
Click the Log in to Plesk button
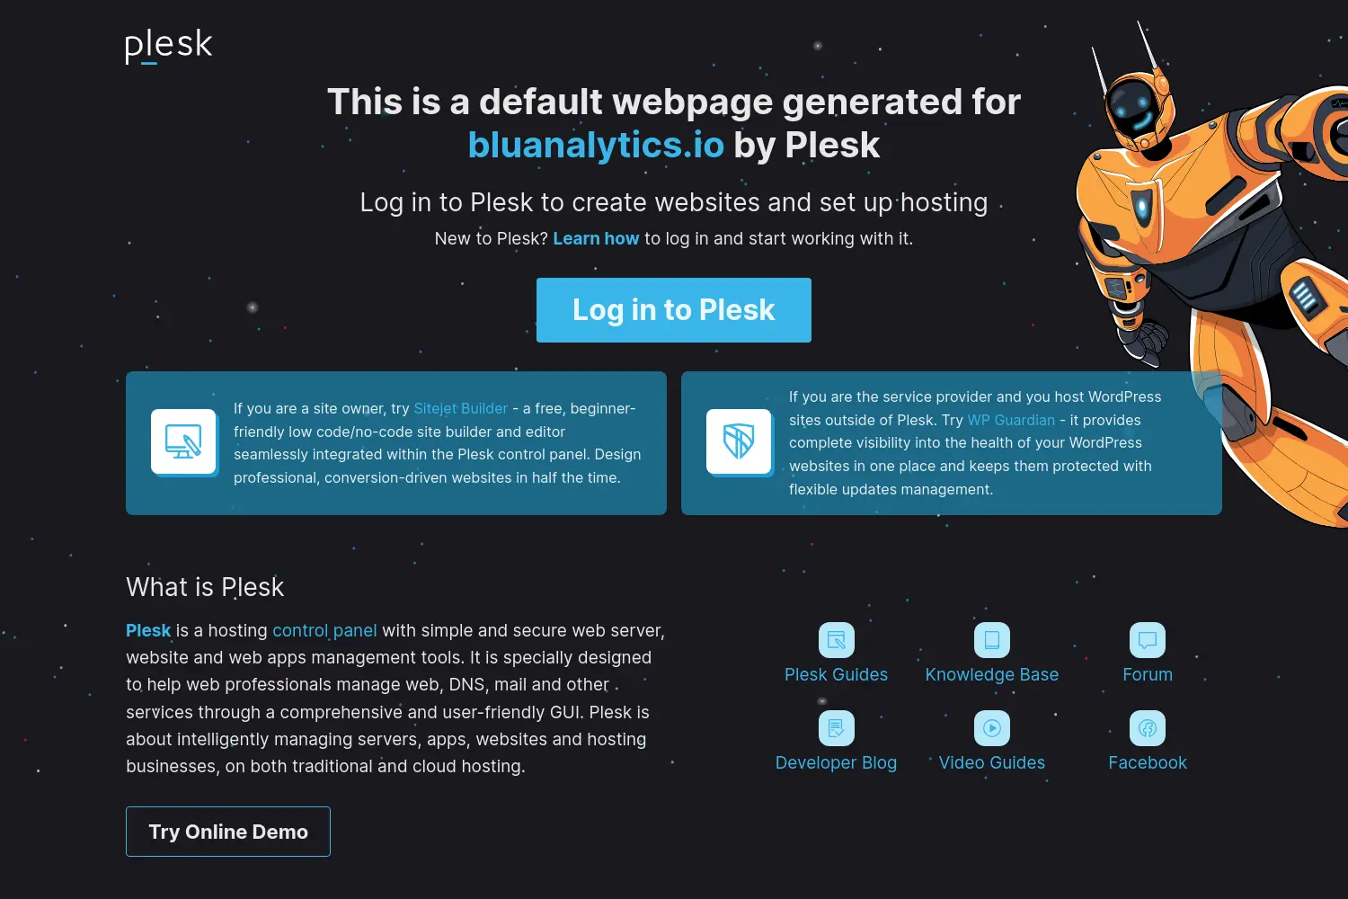(x=674, y=310)
